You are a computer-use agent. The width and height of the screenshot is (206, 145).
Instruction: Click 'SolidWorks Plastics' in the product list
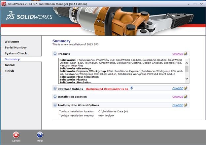click(73, 79)
